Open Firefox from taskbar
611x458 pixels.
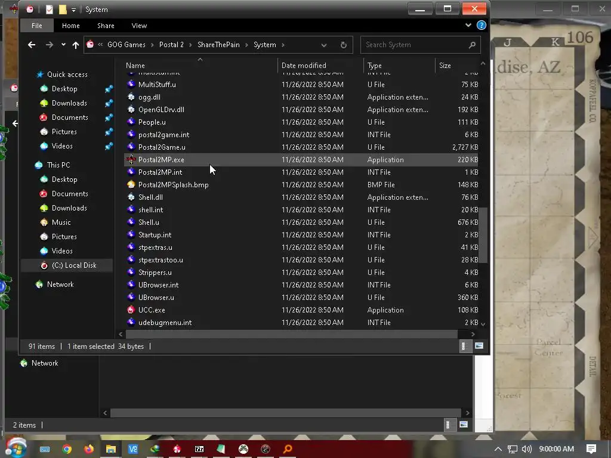(89, 449)
